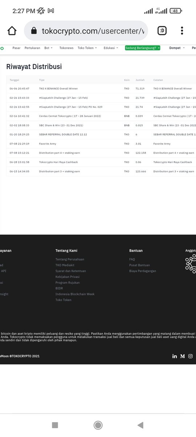Click the Tentang Kami footer heading

coord(66,251)
